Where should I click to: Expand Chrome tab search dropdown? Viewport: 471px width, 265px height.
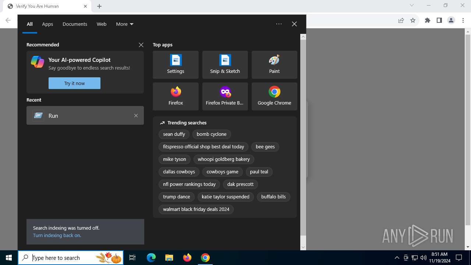[x=412, y=6]
